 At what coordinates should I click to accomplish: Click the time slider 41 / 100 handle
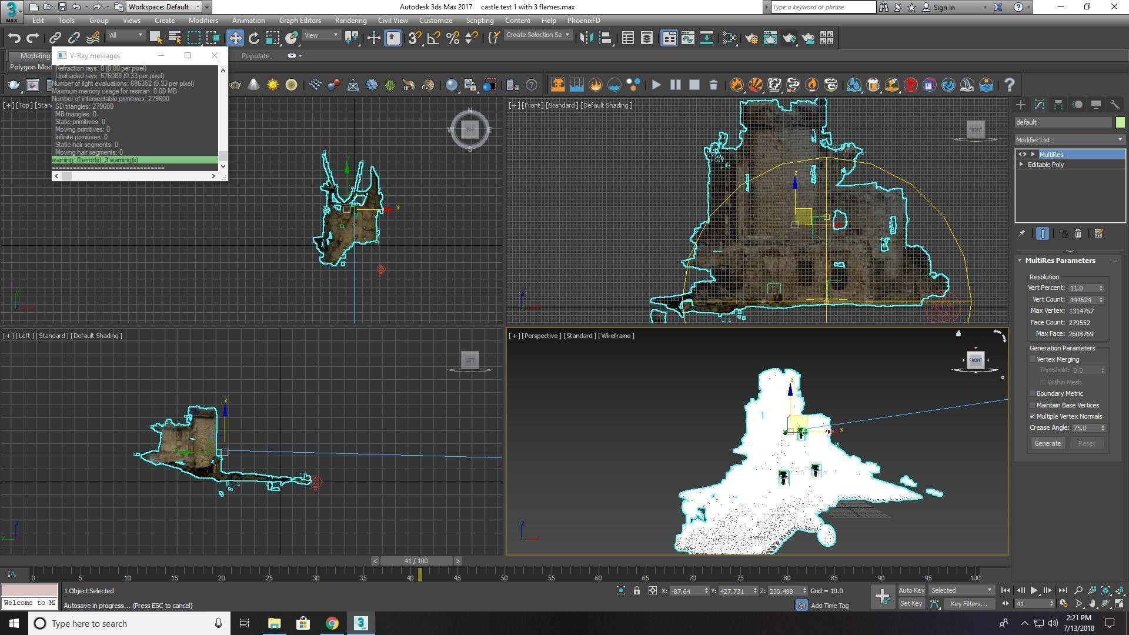coord(416,562)
